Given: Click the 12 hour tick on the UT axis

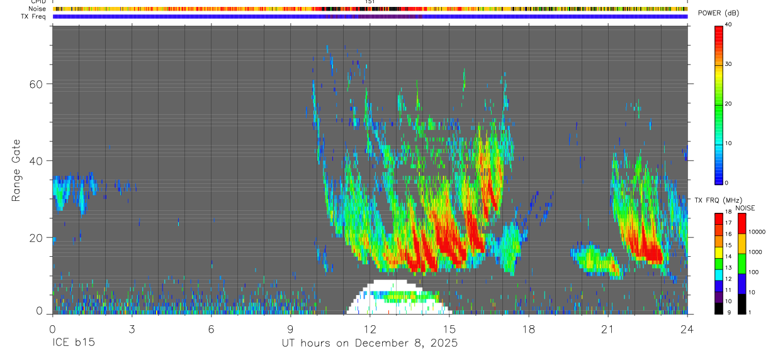Looking at the screenshot, I should pyautogui.click(x=370, y=328).
